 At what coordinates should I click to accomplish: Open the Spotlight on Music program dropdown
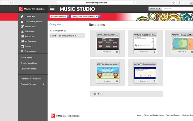pyautogui.click(x=59, y=16)
